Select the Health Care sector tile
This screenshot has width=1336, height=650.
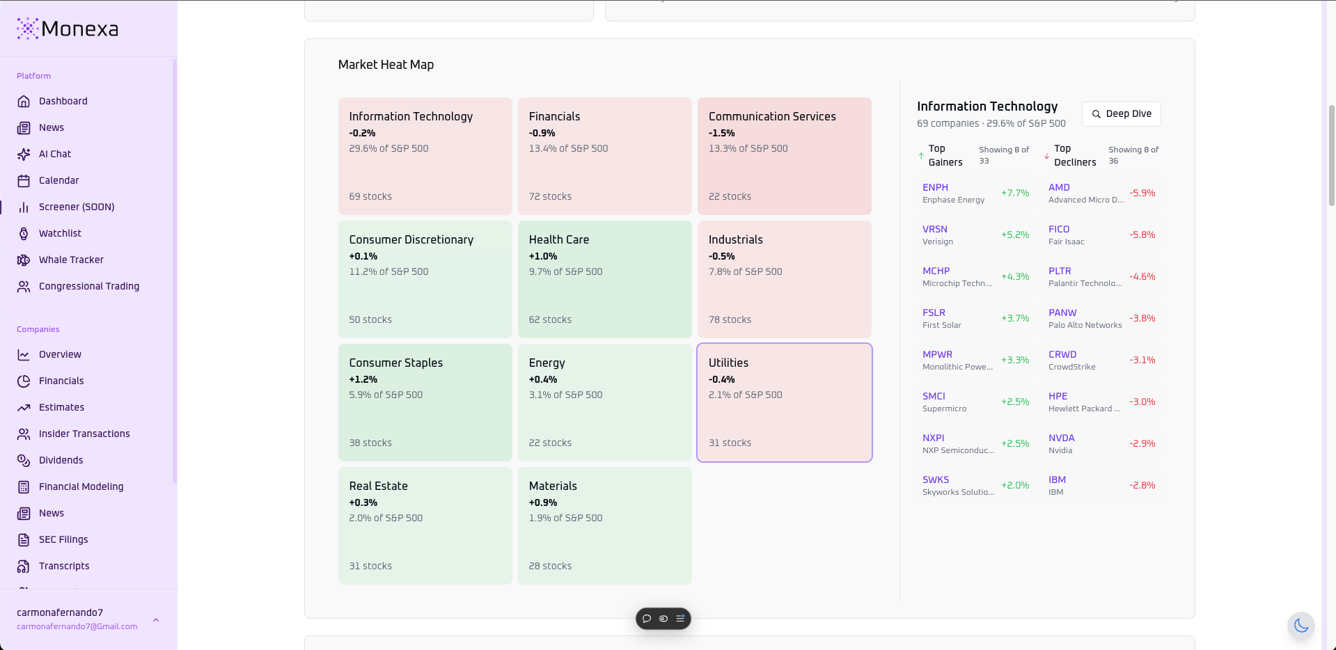click(604, 279)
